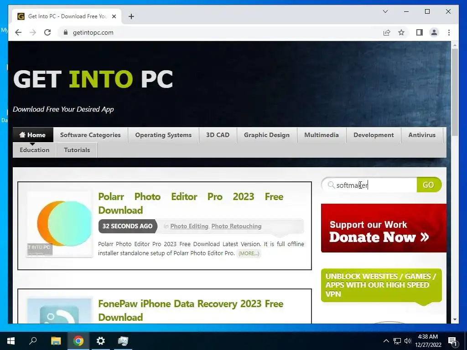Viewport: 467px width, 350px height.
Task: Open Windows taskbar search
Action: point(33,341)
